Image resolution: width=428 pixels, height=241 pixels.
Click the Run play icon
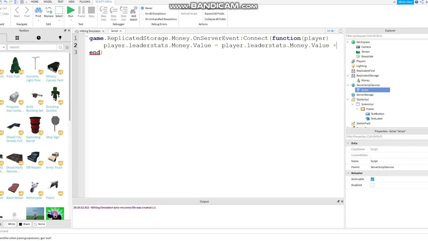[x=71, y=10]
